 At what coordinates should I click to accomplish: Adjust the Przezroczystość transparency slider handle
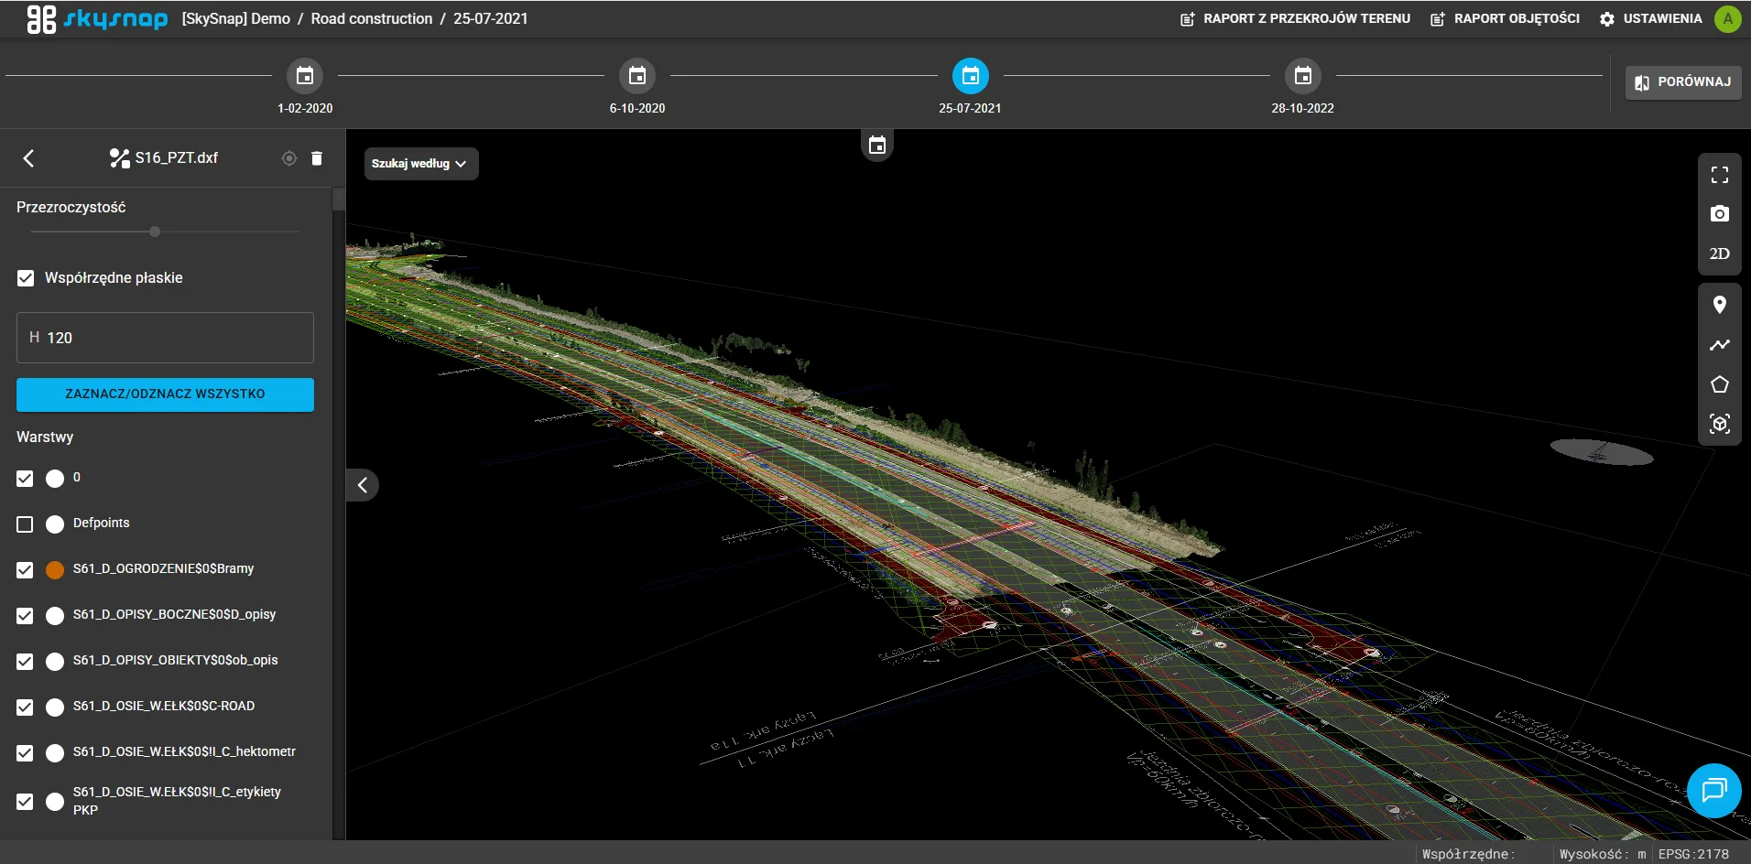click(155, 232)
